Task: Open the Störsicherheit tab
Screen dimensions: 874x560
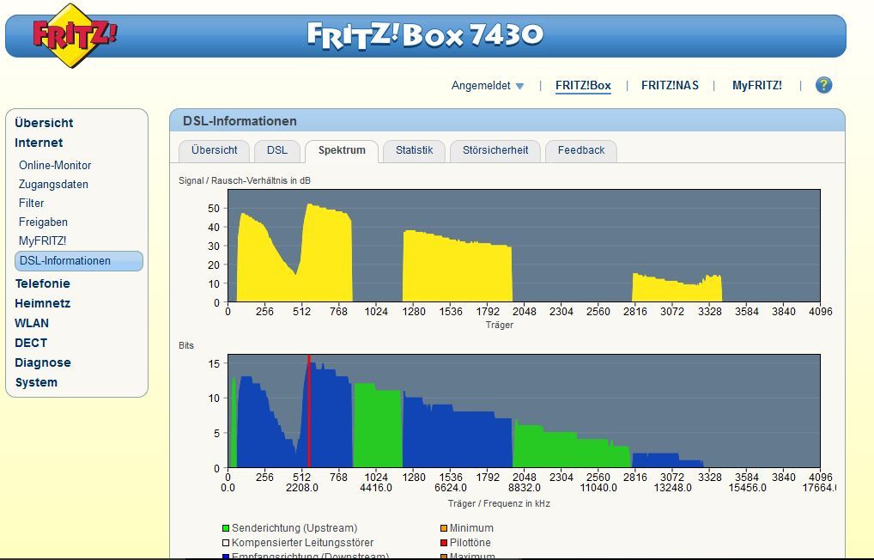Action: [x=495, y=150]
